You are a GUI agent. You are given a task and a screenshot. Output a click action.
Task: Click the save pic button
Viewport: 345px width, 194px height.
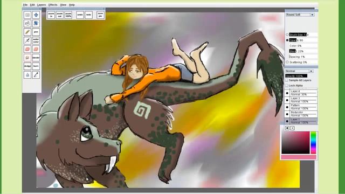(x=100, y=15)
